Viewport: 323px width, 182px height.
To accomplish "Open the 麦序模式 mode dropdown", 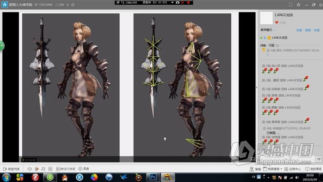I will coord(268,30).
